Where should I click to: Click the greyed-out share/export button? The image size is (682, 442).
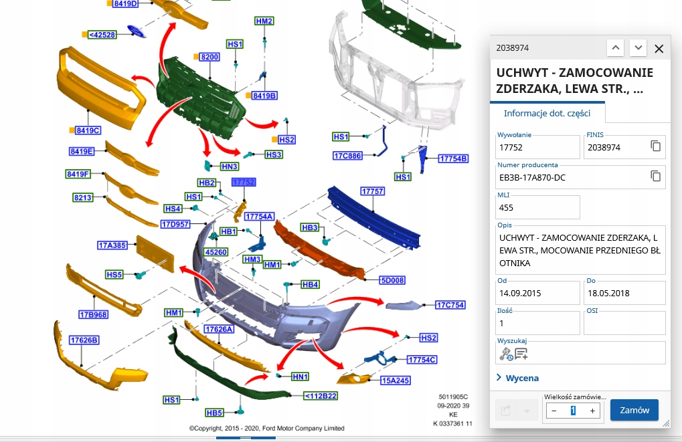pos(506,411)
